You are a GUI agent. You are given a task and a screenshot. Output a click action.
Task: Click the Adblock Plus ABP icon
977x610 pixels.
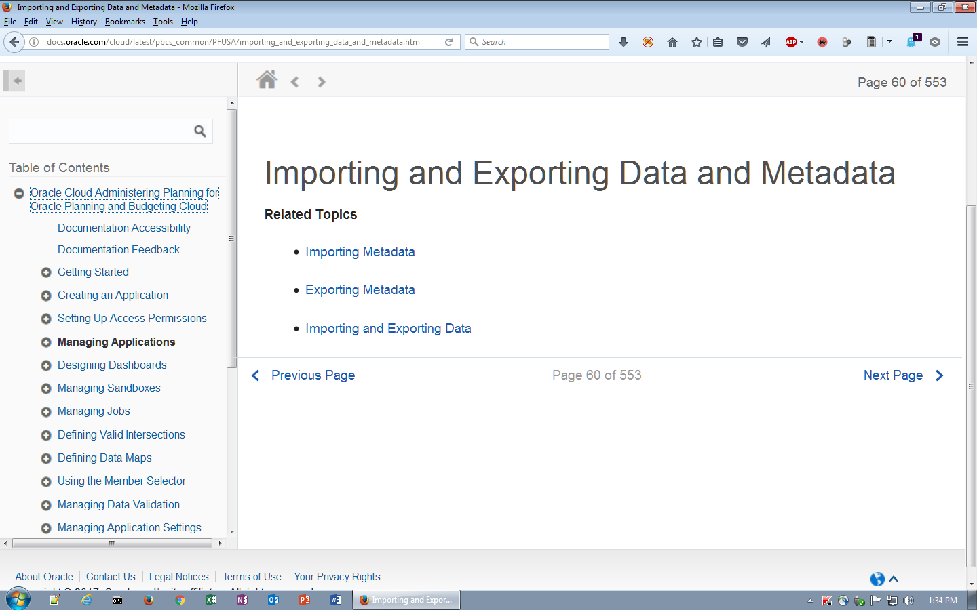(790, 42)
